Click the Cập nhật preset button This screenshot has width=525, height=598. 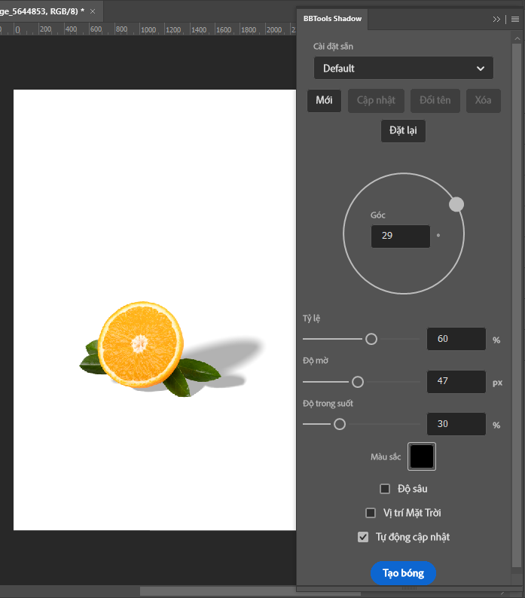376,101
